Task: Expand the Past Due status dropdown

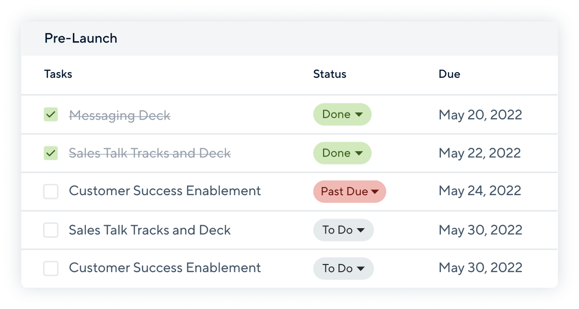Action: click(349, 191)
